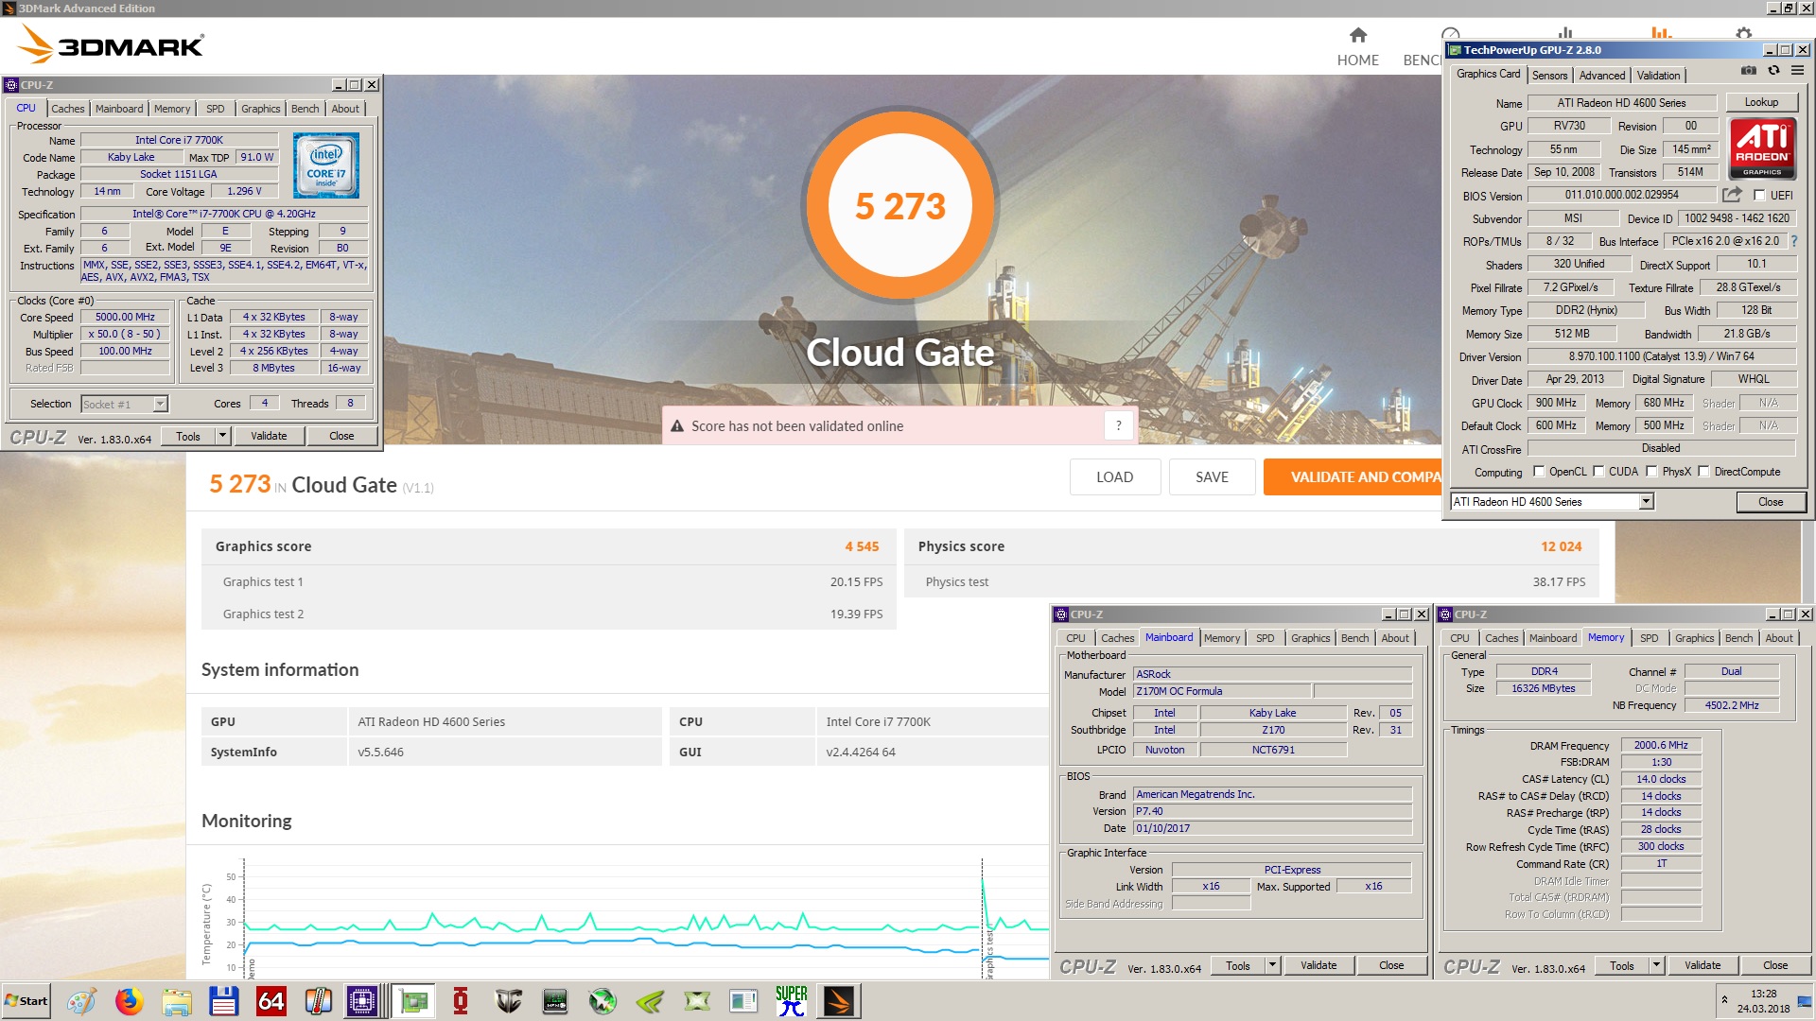Open the 3DMark HOME page icon
The width and height of the screenshot is (1816, 1021).
tap(1357, 36)
